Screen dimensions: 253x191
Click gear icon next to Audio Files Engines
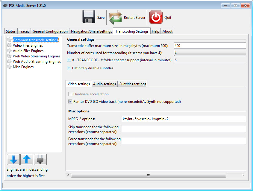pyautogui.click(x=9, y=51)
